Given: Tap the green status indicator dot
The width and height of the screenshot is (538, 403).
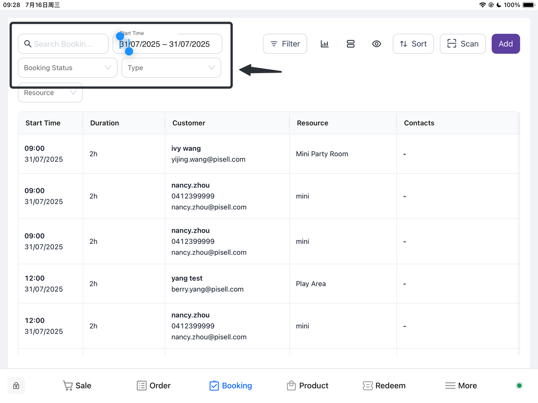Looking at the screenshot, I should tap(519, 386).
